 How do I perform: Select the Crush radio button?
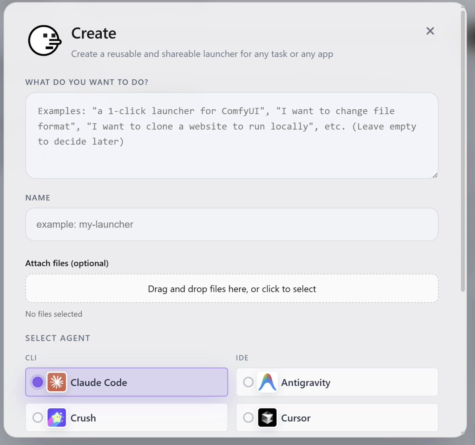[38, 417]
